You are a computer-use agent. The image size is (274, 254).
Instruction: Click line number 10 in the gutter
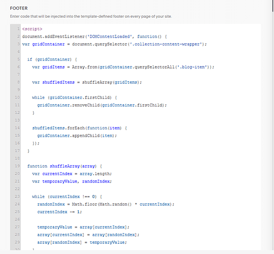pyautogui.click(x=17, y=98)
